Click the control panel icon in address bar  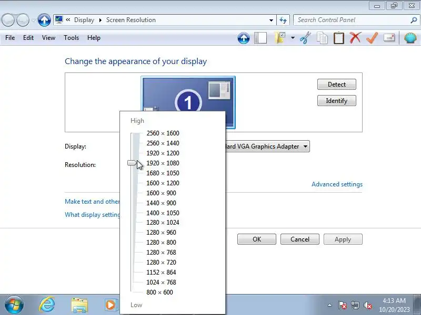pyautogui.click(x=59, y=20)
